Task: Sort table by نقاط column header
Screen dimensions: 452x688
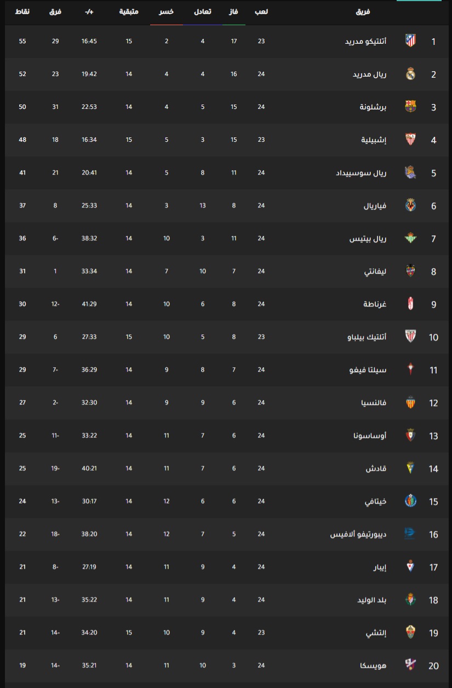Action: pyautogui.click(x=22, y=11)
